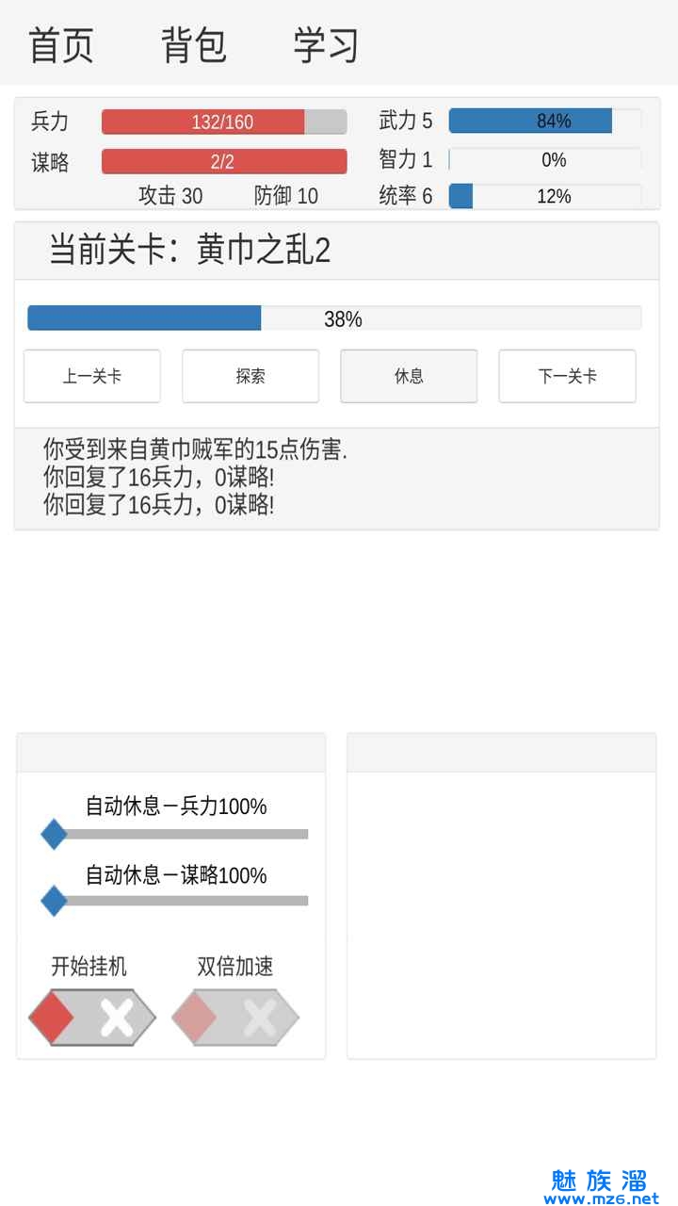The height and width of the screenshot is (1206, 678).
Task: Click the 38% level progress bar
Action: click(334, 318)
